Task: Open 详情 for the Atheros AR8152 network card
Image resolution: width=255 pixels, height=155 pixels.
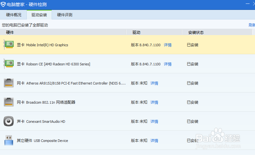Action: [x=154, y=83]
